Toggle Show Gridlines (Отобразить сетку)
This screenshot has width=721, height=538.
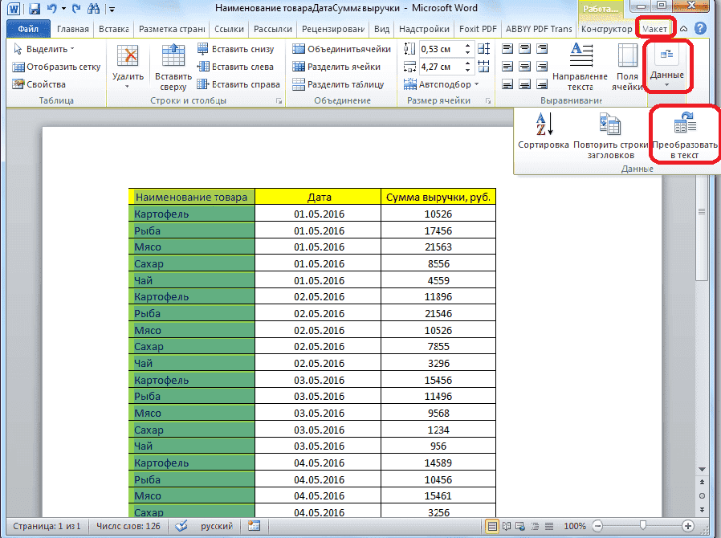(56, 67)
